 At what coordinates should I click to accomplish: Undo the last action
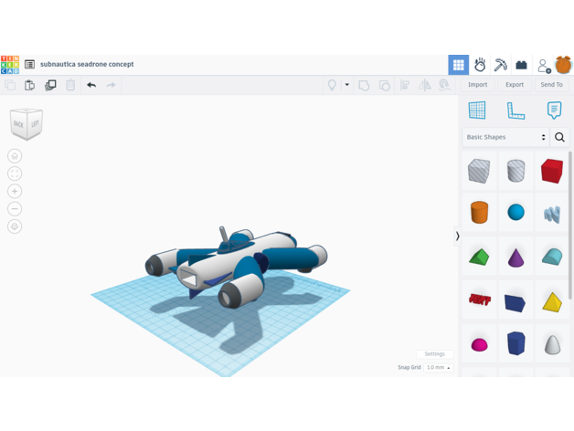click(x=91, y=85)
